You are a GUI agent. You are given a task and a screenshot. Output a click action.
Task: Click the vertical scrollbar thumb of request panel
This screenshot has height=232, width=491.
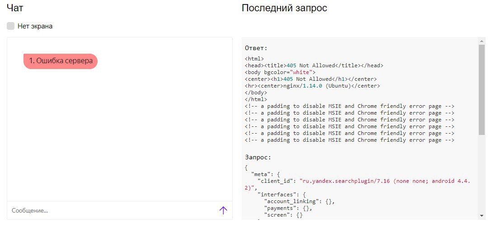point(482,89)
